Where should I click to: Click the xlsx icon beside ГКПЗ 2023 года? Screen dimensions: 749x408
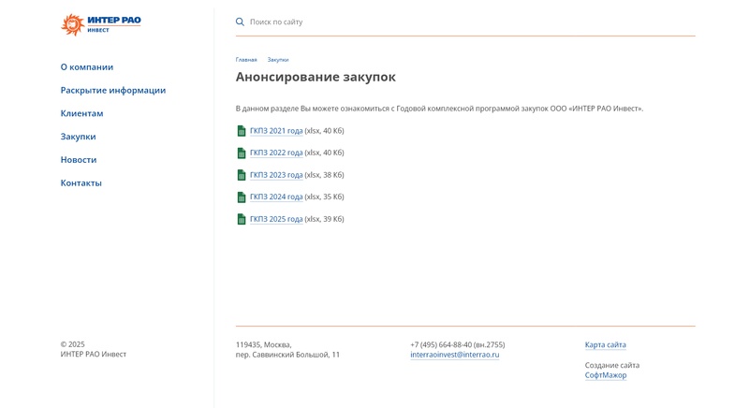click(242, 175)
